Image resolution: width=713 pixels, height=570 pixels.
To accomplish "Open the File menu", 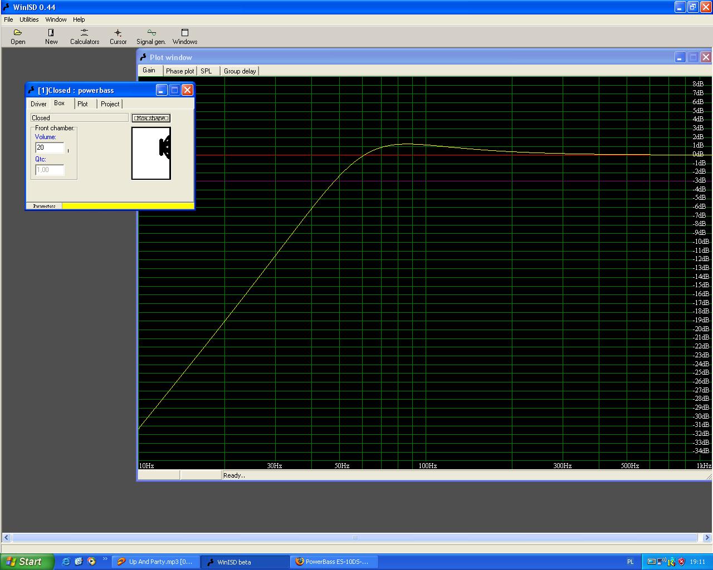I will coord(8,19).
